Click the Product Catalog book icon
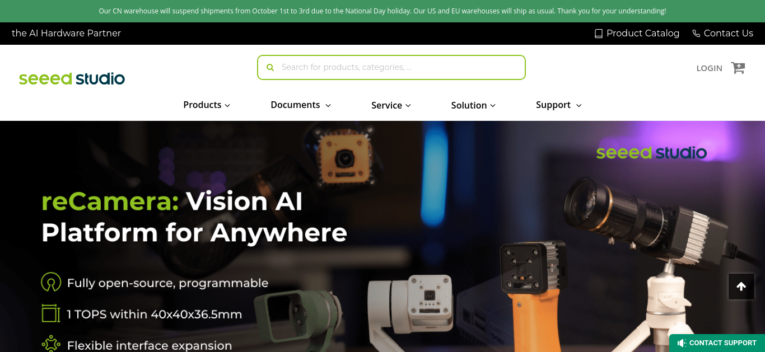Image resolution: width=765 pixels, height=352 pixels. click(599, 34)
